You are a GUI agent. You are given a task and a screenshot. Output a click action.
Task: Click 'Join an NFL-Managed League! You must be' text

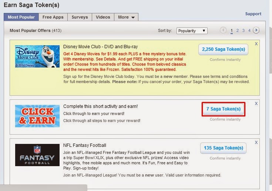click(x=142, y=175)
